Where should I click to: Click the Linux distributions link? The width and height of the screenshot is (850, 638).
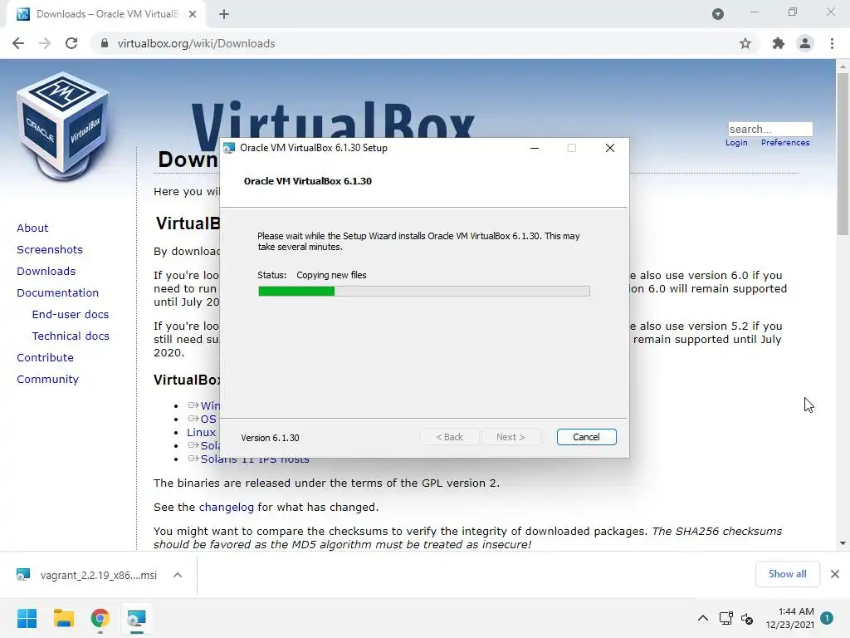click(201, 432)
